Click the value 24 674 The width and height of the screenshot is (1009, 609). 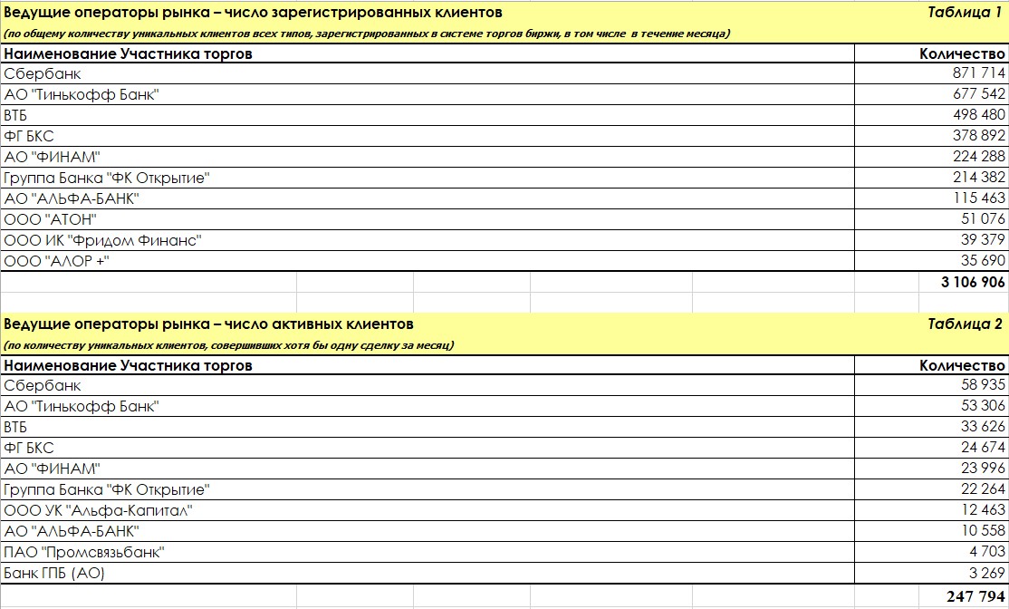pyautogui.click(x=984, y=447)
